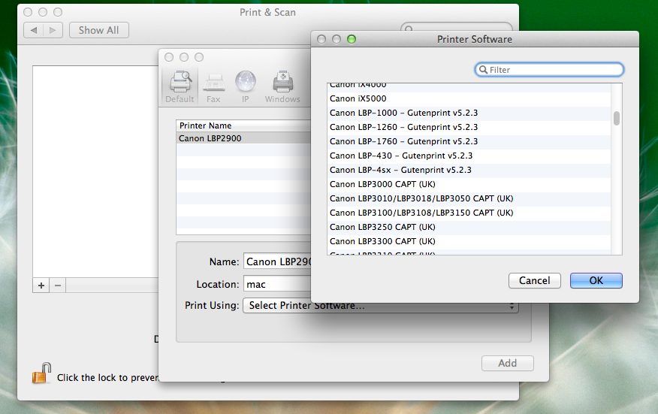Select Canon LBP-4sx Gutenprint driver

pyautogui.click(x=469, y=170)
